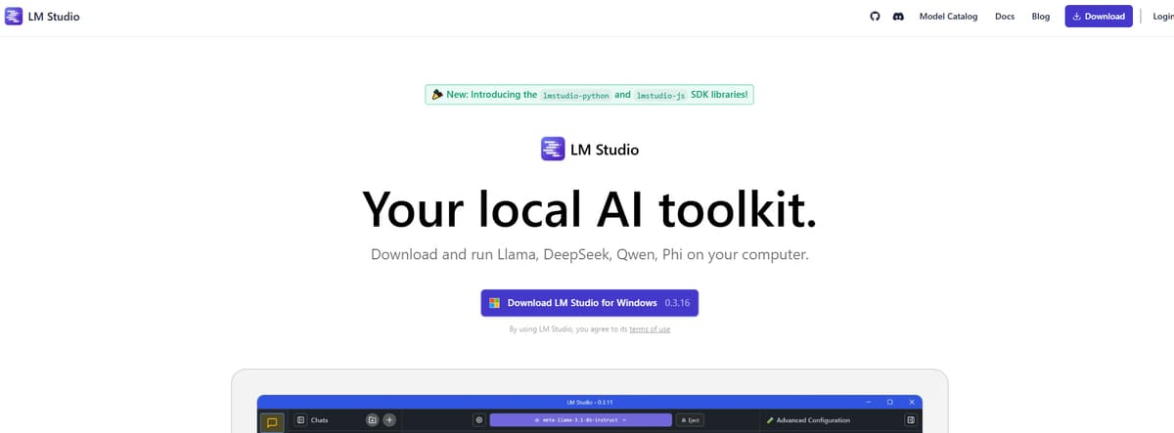The height and width of the screenshot is (433, 1174).
Task: Click the 'Your local AI toolkit.' headline
Action: [x=589, y=208]
